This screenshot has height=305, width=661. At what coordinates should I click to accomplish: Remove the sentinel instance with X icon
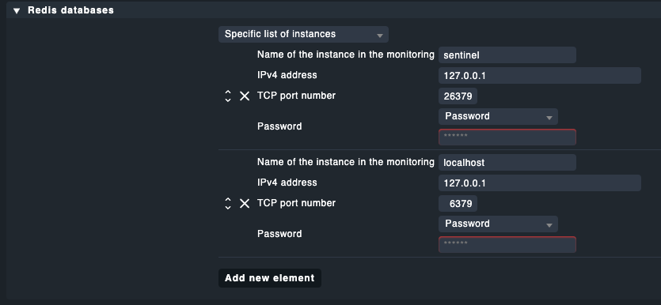click(x=245, y=96)
